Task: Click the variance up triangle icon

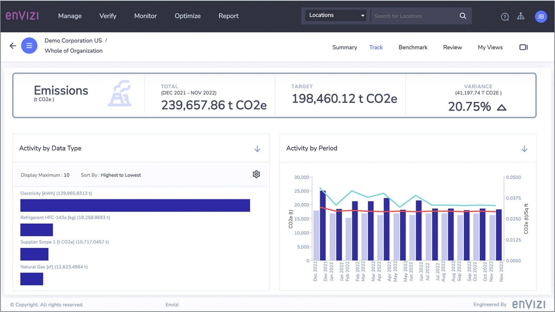Action: 501,107
